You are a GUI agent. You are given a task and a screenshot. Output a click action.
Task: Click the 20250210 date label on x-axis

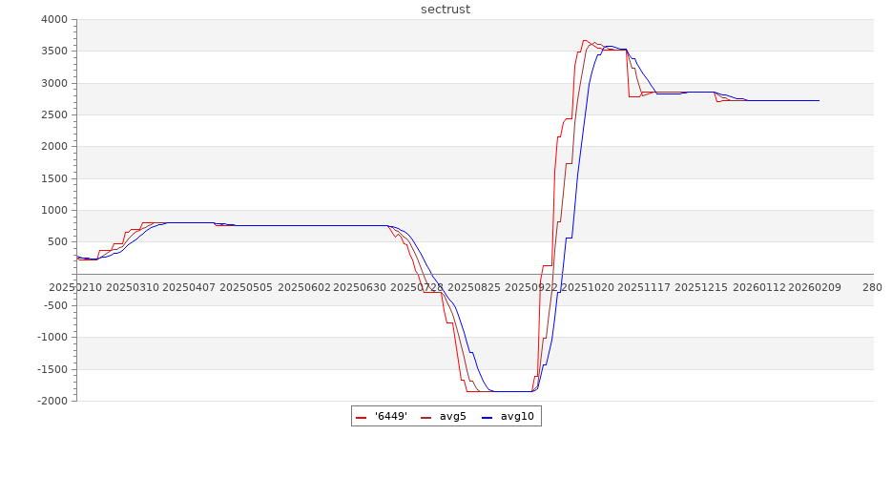coord(75,287)
